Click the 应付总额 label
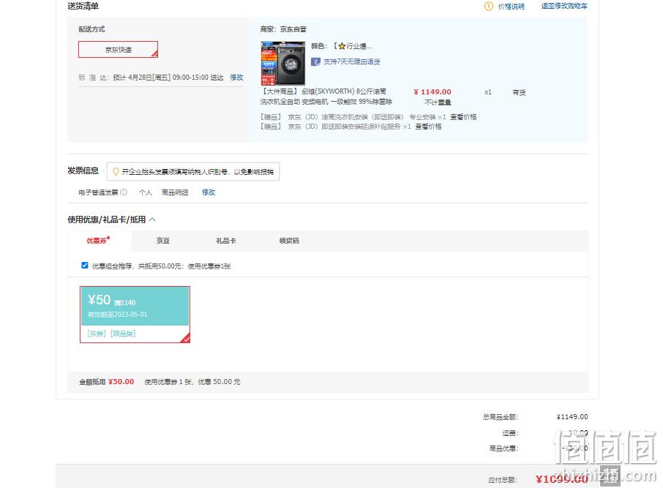This screenshot has width=663, height=488. [x=503, y=479]
